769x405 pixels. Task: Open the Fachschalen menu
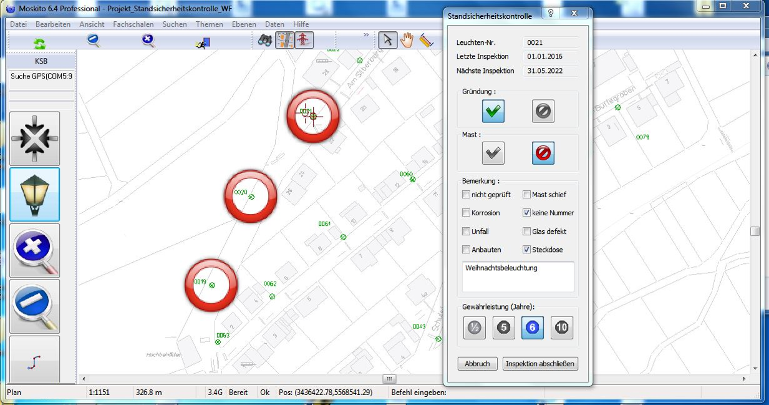[133, 24]
